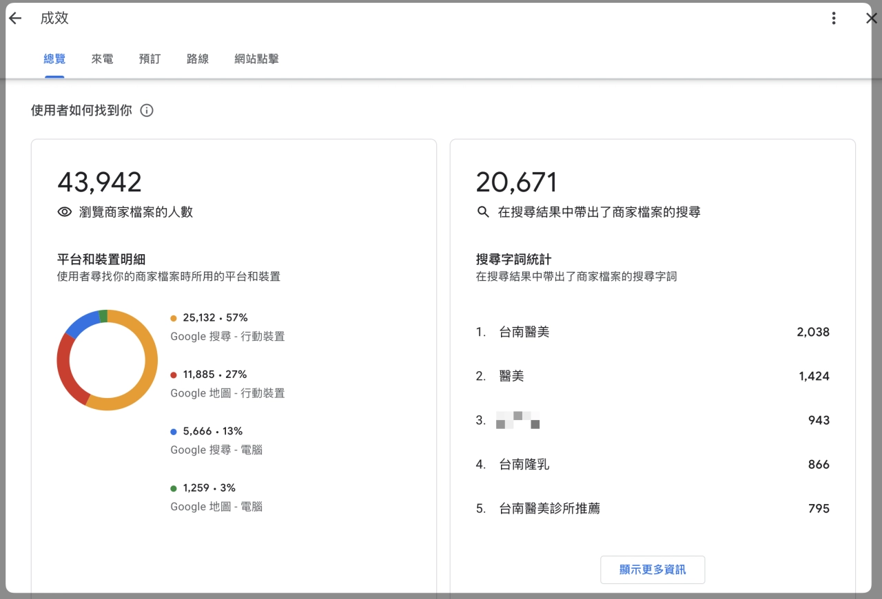This screenshot has height=599, width=882.
Task: Click the search term 台南醫美
Action: pyautogui.click(x=524, y=332)
